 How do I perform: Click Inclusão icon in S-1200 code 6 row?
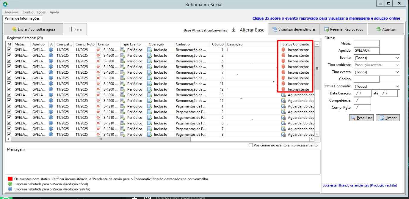pos(150,67)
